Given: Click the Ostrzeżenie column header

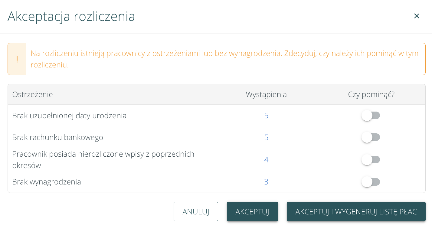Looking at the screenshot, I should (33, 95).
